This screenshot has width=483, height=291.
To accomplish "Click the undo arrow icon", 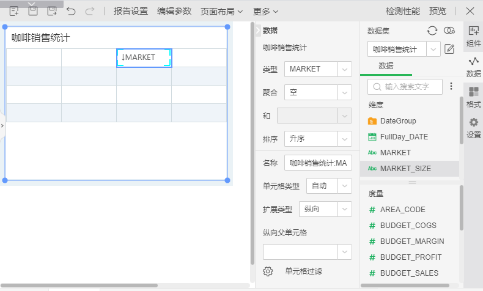I will pyautogui.click(x=72, y=11).
